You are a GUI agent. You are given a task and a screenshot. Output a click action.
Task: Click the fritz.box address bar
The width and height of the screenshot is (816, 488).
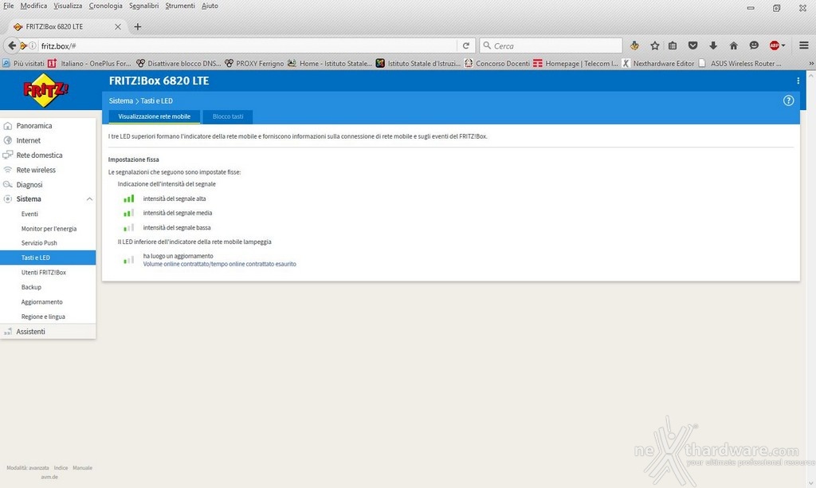[247, 45]
